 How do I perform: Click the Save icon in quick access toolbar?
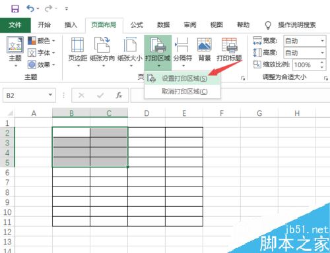[x=15, y=9]
